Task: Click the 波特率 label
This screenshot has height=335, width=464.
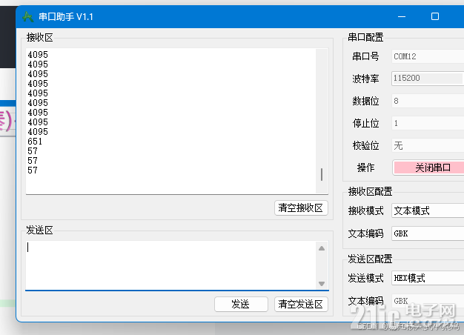Action: pos(365,79)
